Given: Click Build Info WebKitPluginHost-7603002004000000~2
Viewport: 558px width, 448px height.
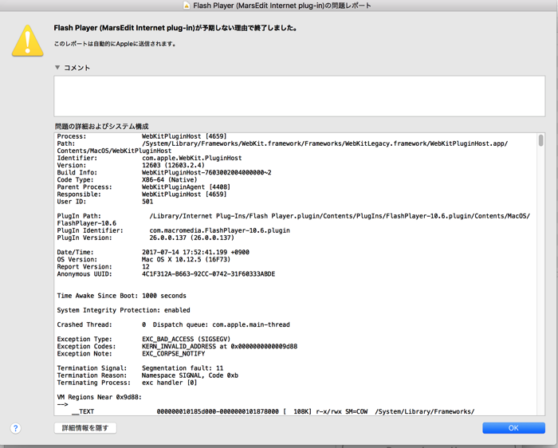Looking at the screenshot, I should (164, 172).
